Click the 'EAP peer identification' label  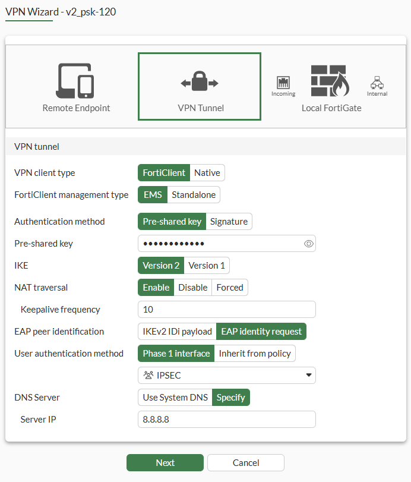pyautogui.click(x=59, y=332)
